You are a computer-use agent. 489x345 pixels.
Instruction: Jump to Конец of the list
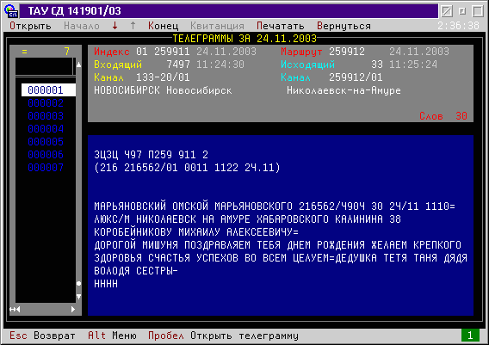click(x=163, y=26)
